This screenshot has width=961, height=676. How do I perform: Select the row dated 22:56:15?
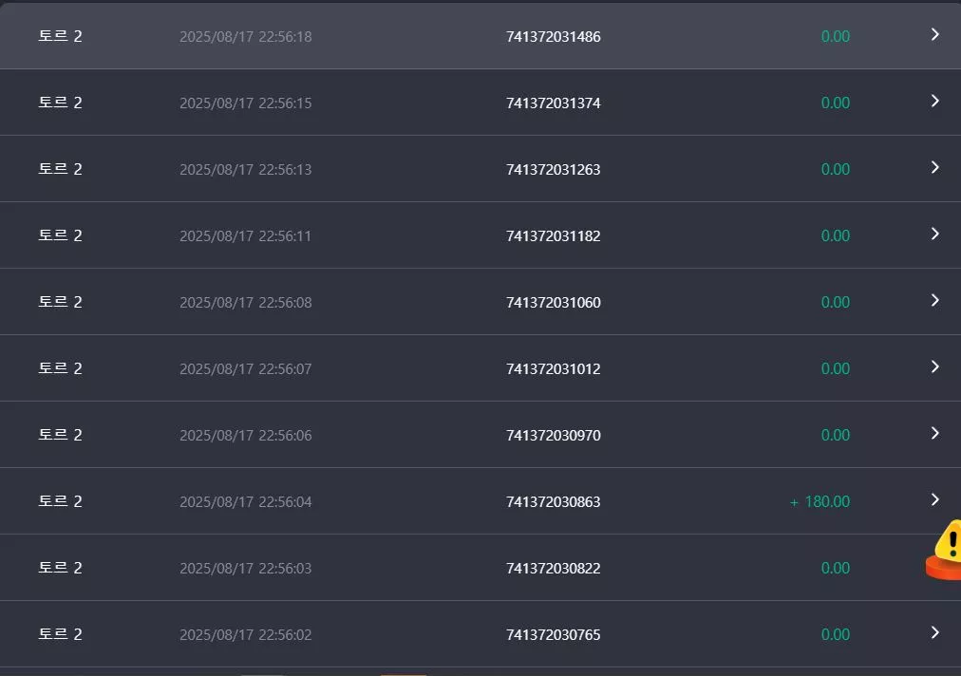pos(480,103)
